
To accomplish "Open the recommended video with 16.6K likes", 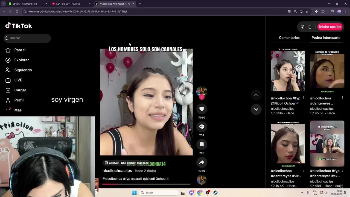I will [288, 143].
